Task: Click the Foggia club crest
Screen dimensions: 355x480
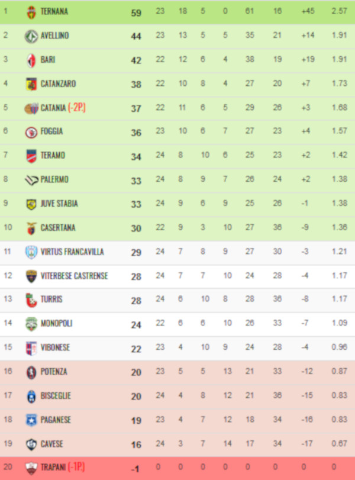Action: coord(31,132)
